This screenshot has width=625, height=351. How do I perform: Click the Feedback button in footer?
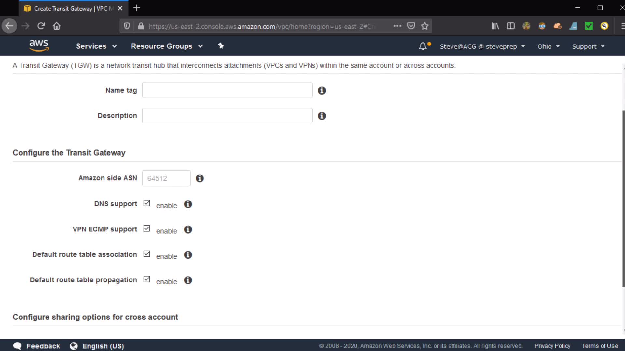[36, 346]
